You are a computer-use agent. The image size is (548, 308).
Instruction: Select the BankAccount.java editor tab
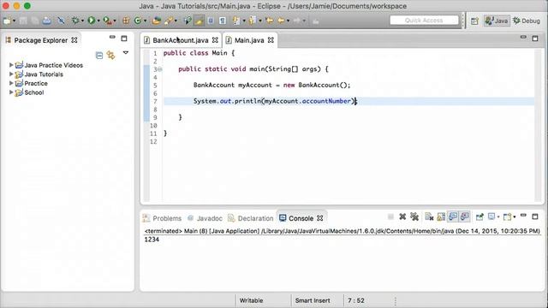181,40
